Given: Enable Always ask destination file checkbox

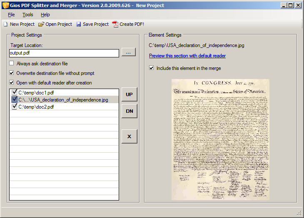Looking at the screenshot, I should pyautogui.click(x=12, y=63).
